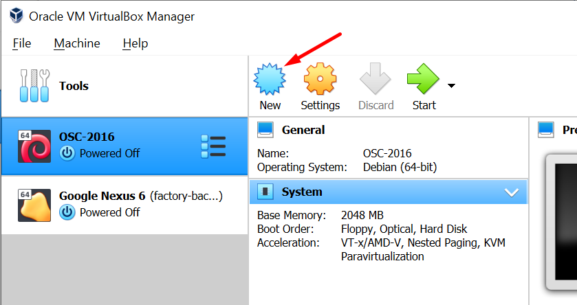The height and width of the screenshot is (305, 577).
Task: Open Start button dropdown arrow
Action: [x=452, y=86]
